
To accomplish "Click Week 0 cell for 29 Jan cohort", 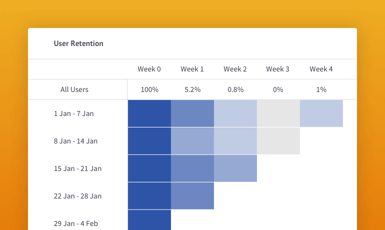I will pyautogui.click(x=149, y=220).
